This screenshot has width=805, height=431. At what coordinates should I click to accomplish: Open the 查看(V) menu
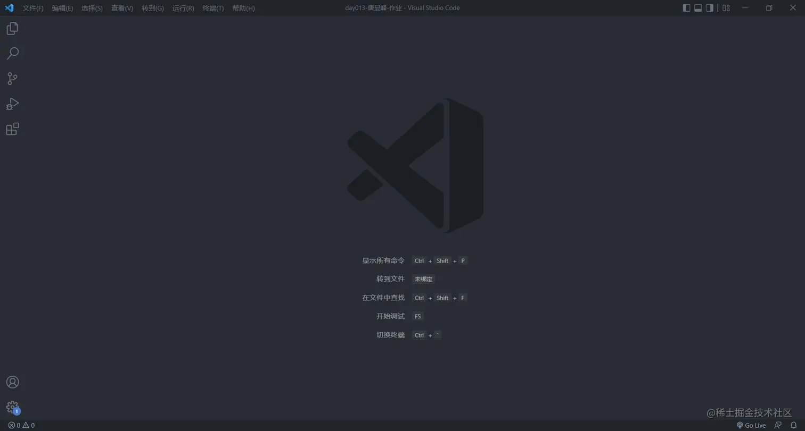[x=122, y=8]
